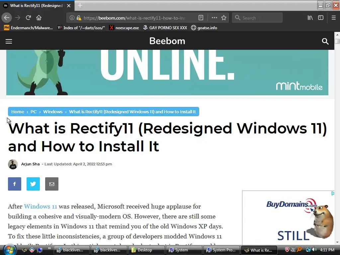This screenshot has height=255, width=340.
Task: Click the article title breadcrumb link
Action: (x=132, y=112)
